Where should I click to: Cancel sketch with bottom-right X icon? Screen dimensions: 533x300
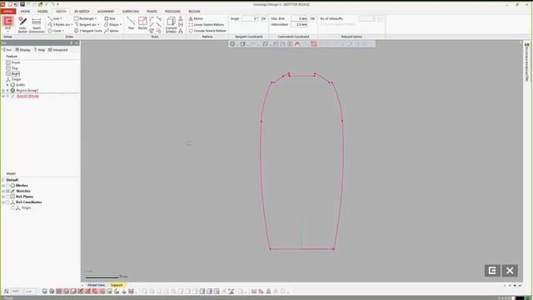tap(510, 271)
